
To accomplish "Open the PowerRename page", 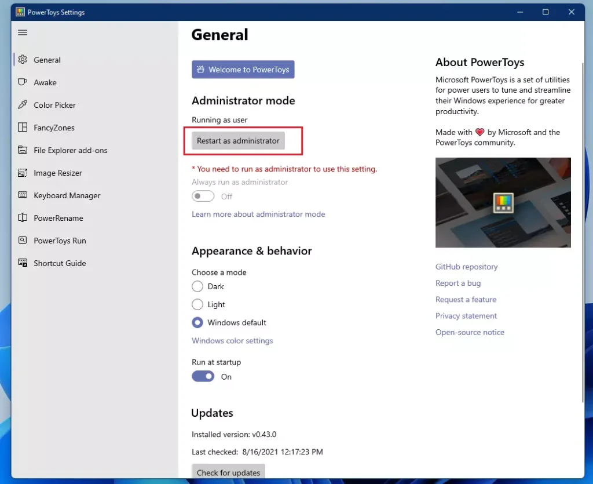I will [x=94, y=218].
